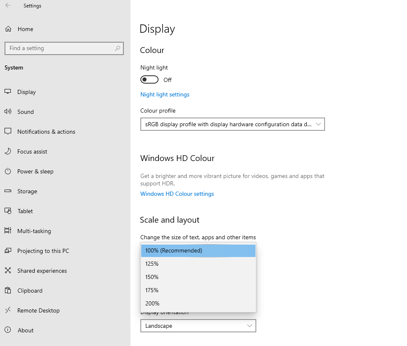Go to About from the sidebar
This screenshot has width=407, height=346.
(9, 330)
